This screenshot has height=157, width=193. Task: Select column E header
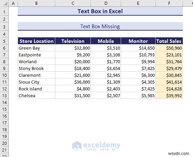click(138, 3)
